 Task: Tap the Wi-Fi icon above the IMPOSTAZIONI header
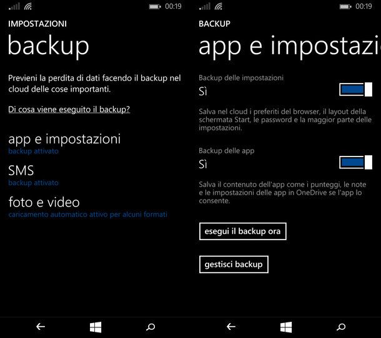(29, 6)
